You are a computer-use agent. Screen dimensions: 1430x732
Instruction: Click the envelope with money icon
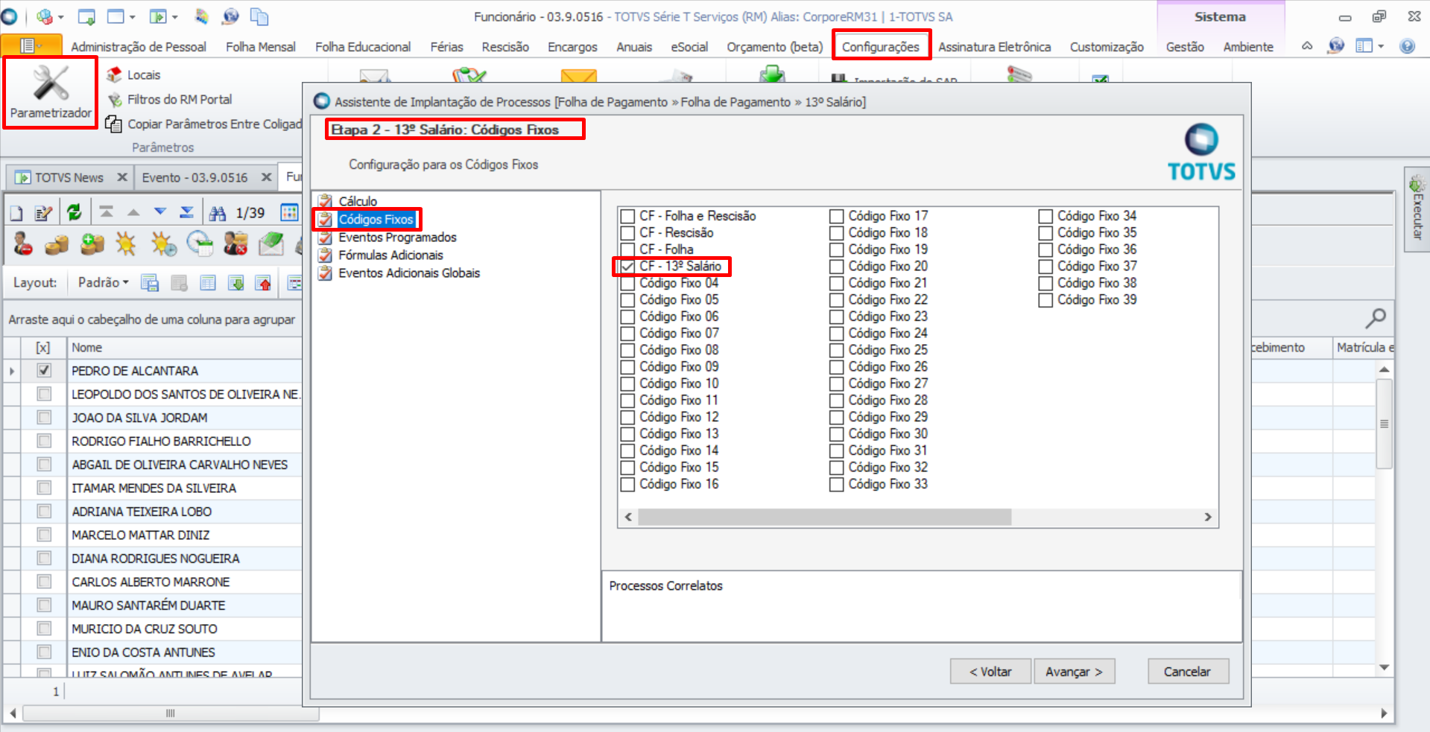pyautogui.click(x=271, y=244)
